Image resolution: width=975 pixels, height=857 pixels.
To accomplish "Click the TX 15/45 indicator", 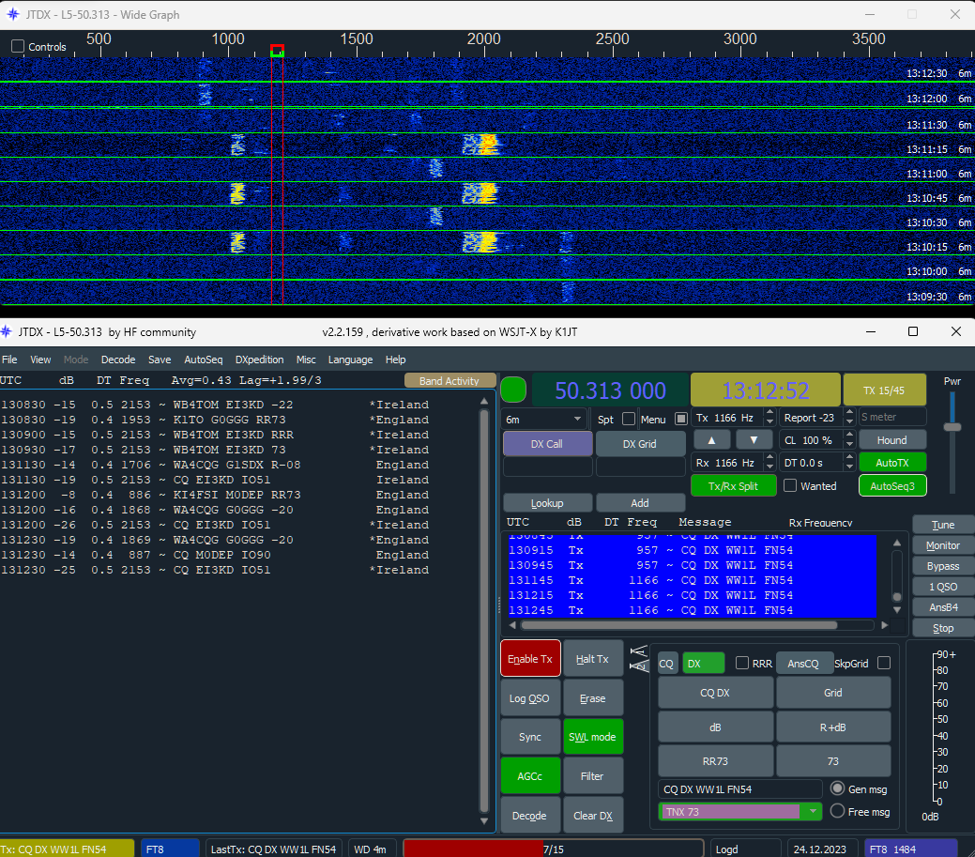I will click(884, 390).
